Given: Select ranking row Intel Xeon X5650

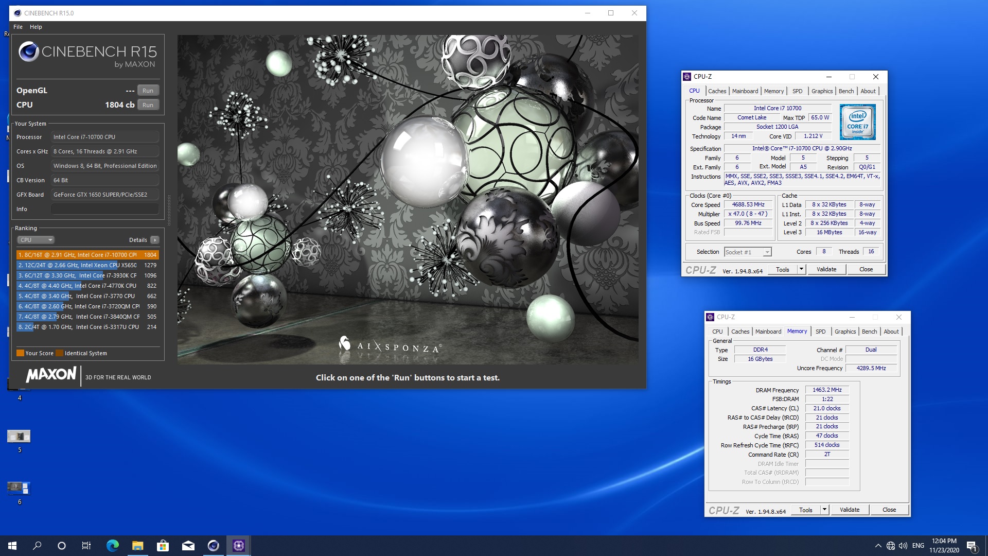Looking at the screenshot, I should coord(87,265).
